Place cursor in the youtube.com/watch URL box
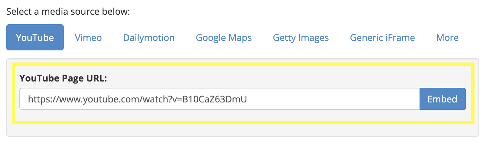The image size is (486, 144). coord(219,99)
